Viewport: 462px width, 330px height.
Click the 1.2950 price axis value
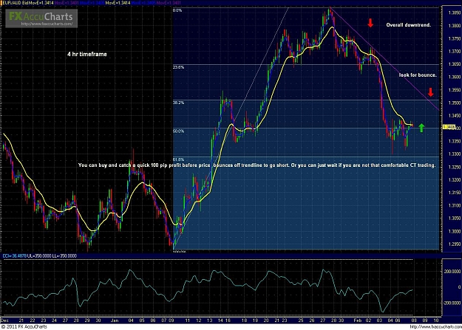pyautogui.click(x=454, y=244)
